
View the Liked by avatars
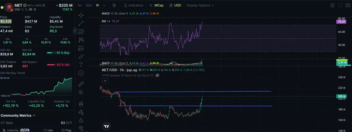(25, 130)
